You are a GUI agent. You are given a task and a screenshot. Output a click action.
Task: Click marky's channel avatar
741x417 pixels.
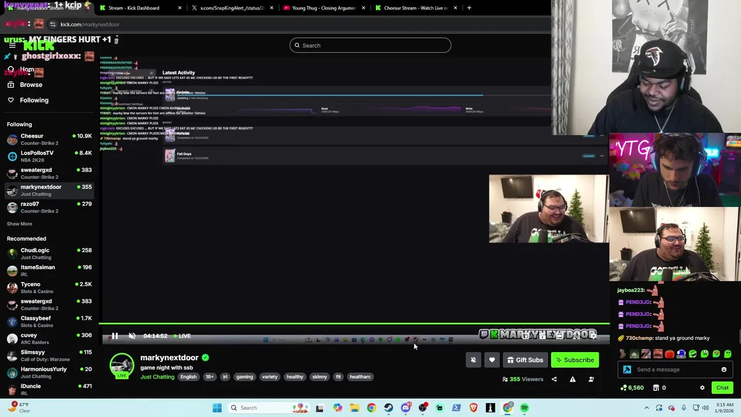[122, 366]
